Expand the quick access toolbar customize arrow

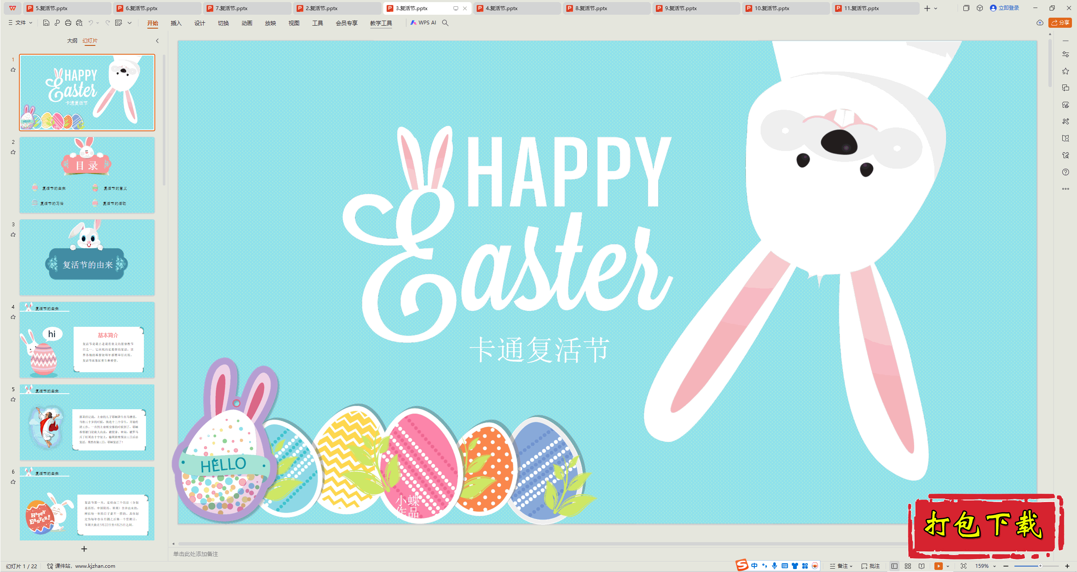click(130, 23)
